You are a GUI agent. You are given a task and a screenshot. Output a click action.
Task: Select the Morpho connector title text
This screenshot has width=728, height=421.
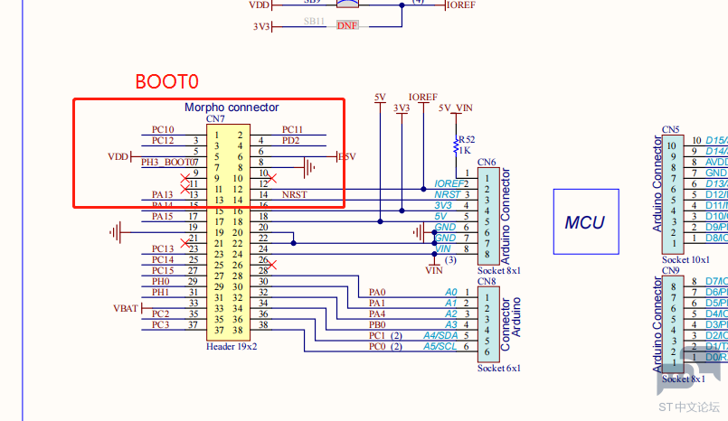[232, 108]
